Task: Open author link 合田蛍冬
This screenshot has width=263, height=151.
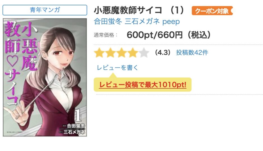Action: (108, 21)
